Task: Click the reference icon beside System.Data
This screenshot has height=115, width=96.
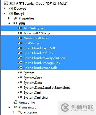Action: 20,82
